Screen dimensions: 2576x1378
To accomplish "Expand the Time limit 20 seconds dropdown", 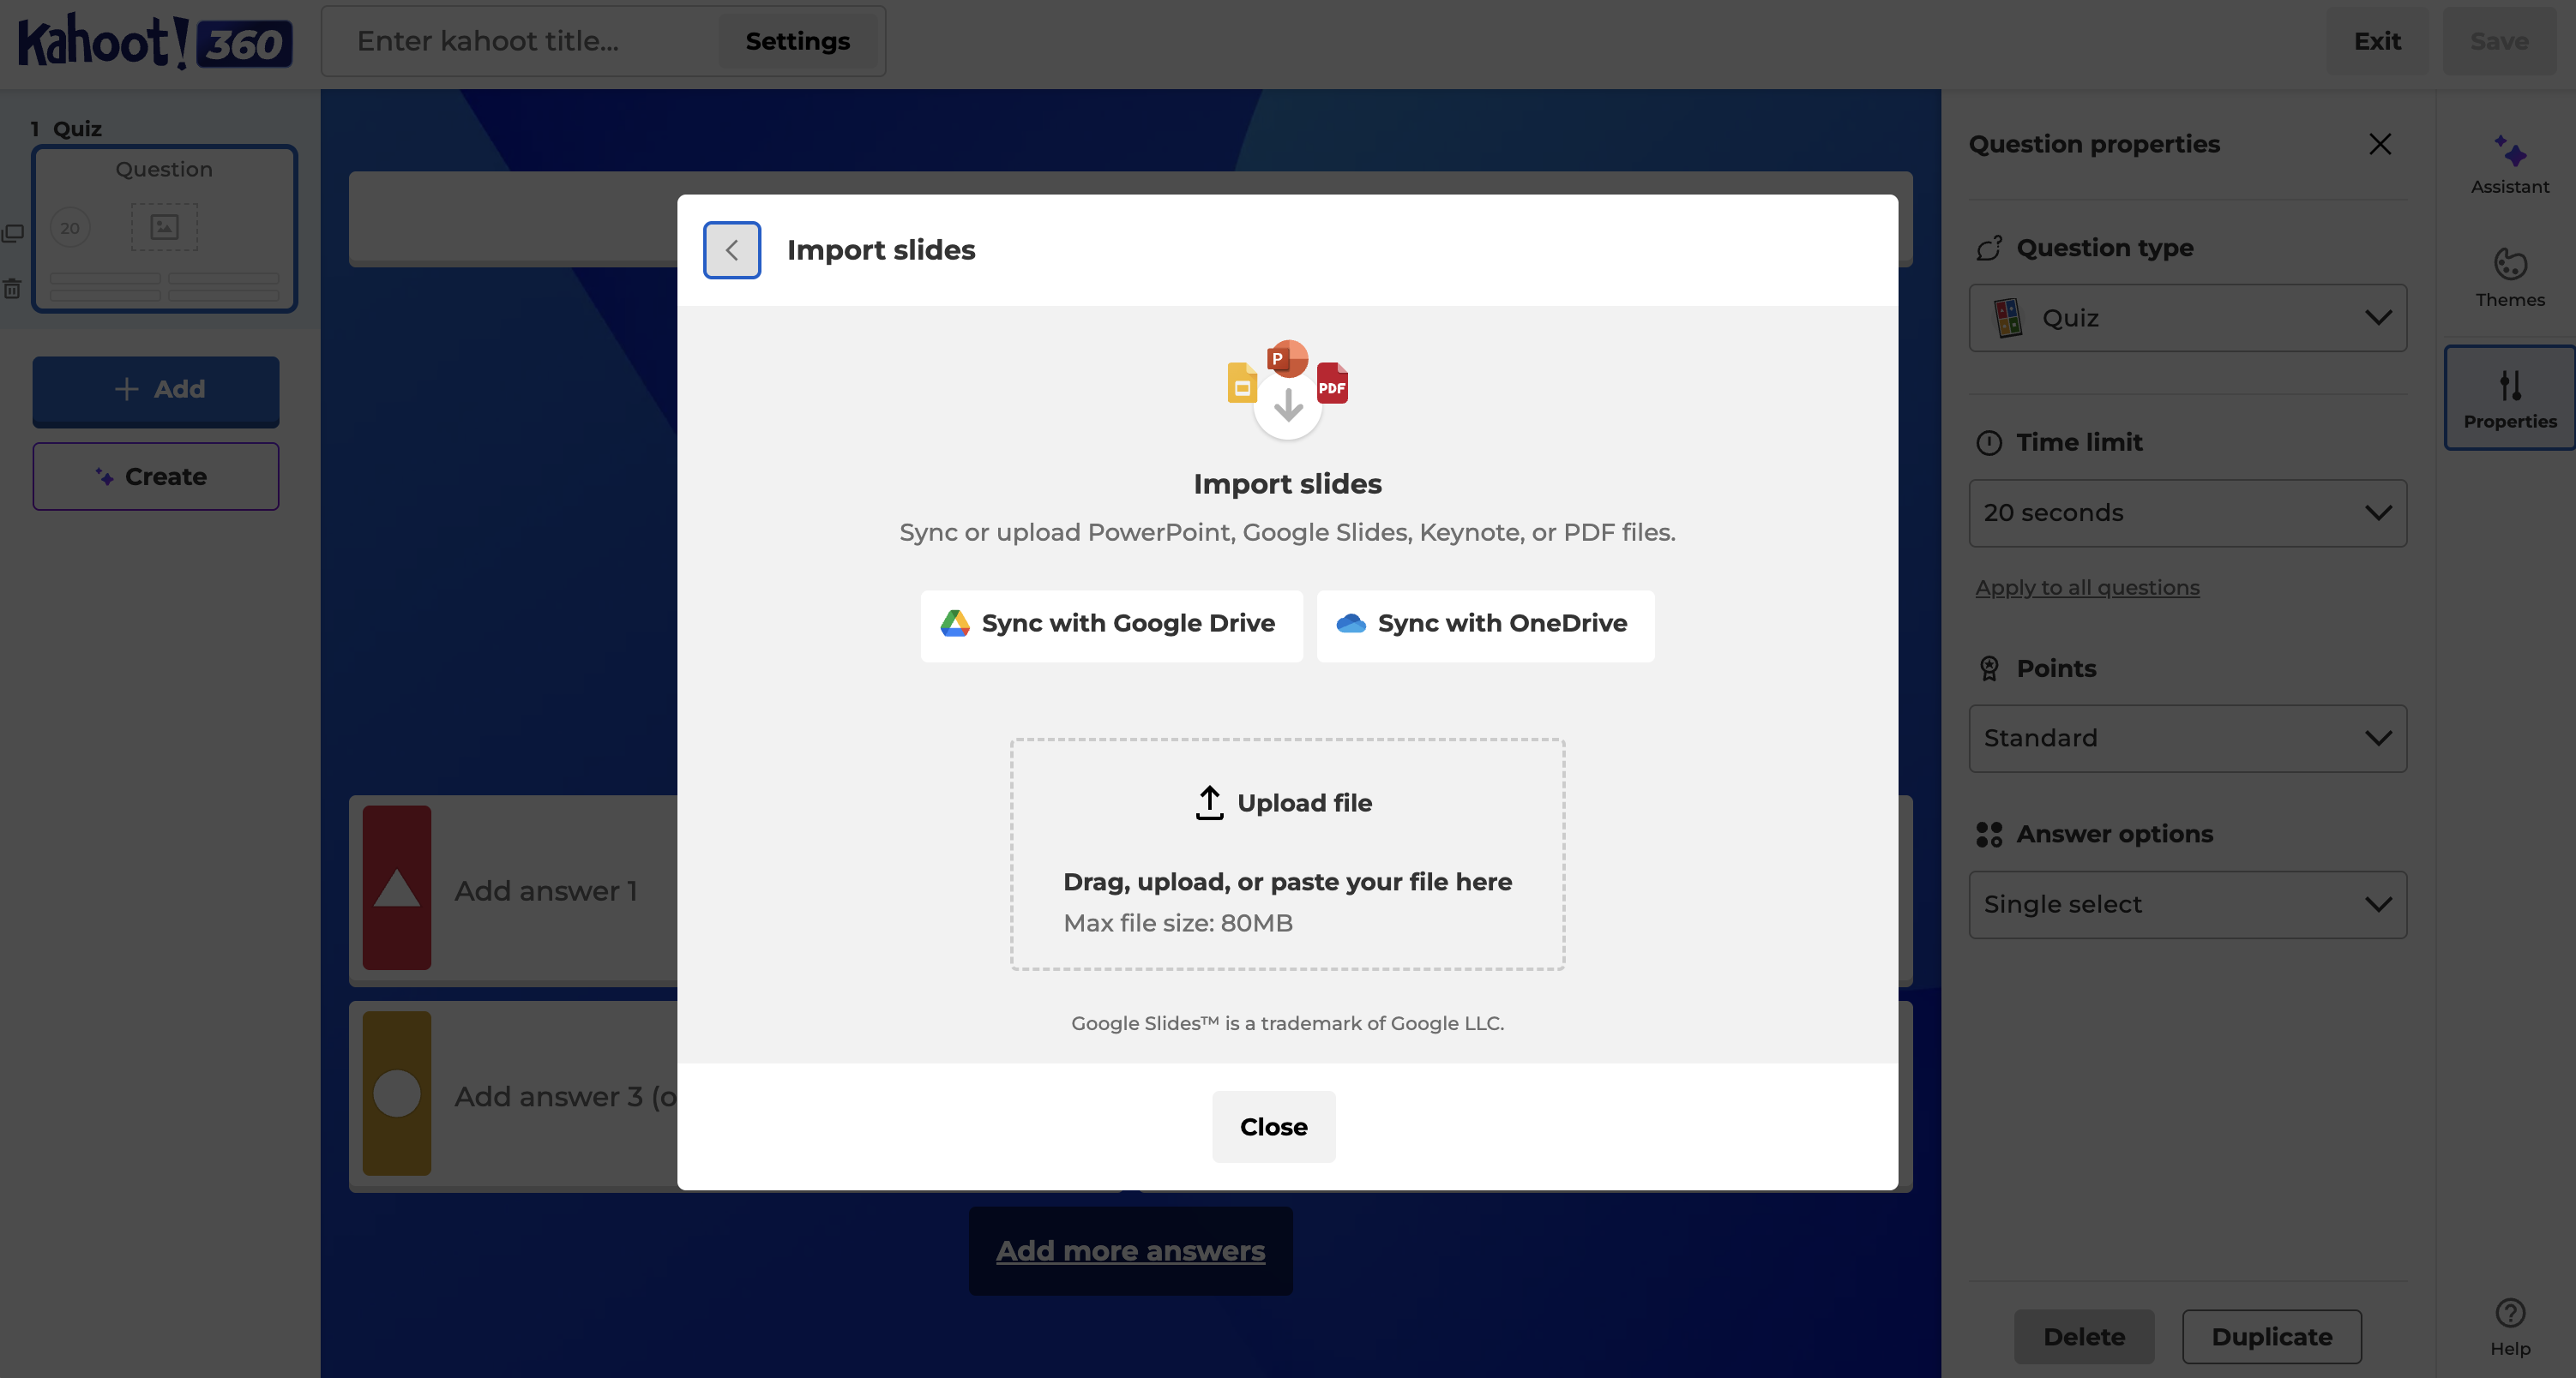I will (x=2187, y=512).
